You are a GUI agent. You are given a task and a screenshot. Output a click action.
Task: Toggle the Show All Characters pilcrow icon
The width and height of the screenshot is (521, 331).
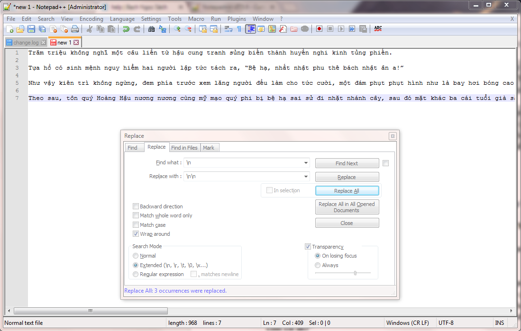(239, 29)
